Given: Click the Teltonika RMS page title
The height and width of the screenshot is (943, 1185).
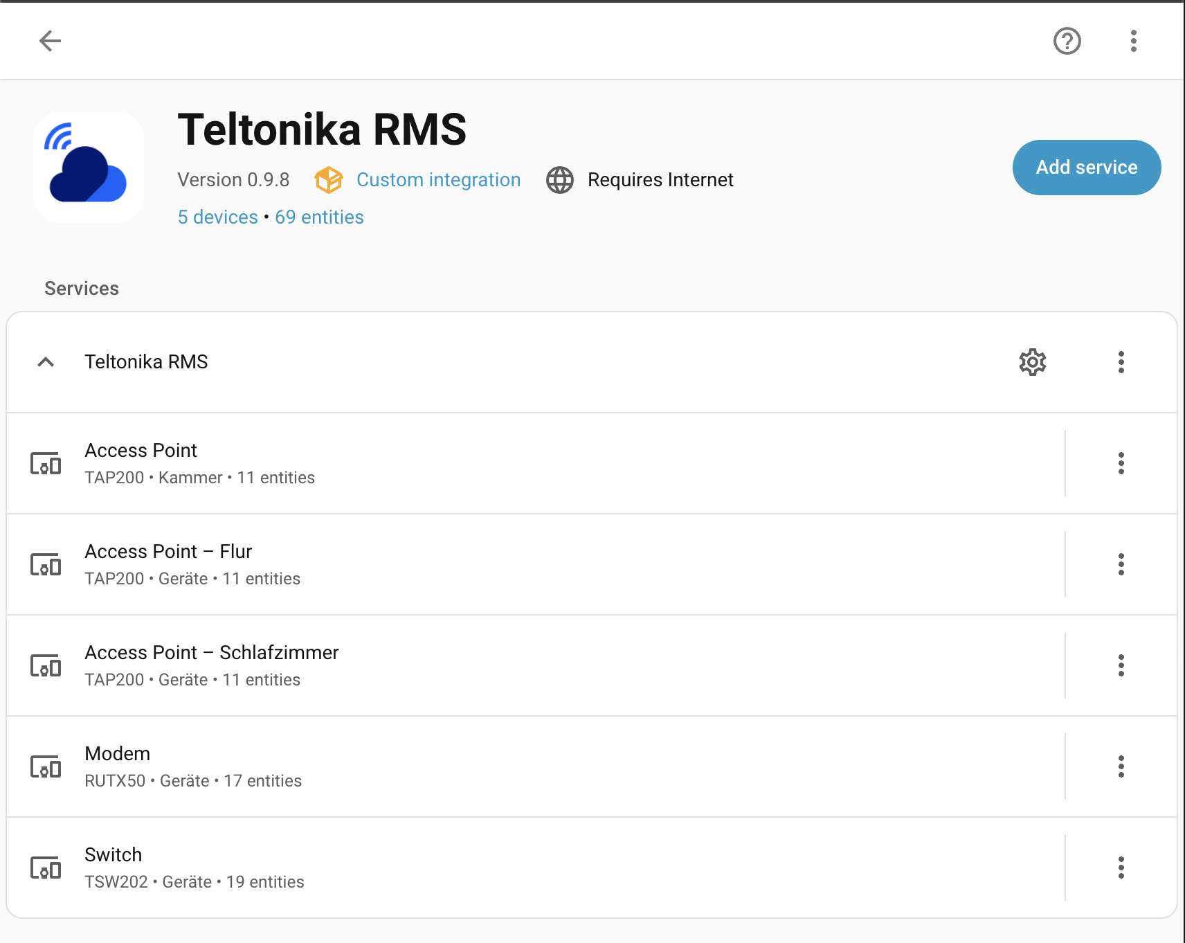Looking at the screenshot, I should pyautogui.click(x=323, y=129).
